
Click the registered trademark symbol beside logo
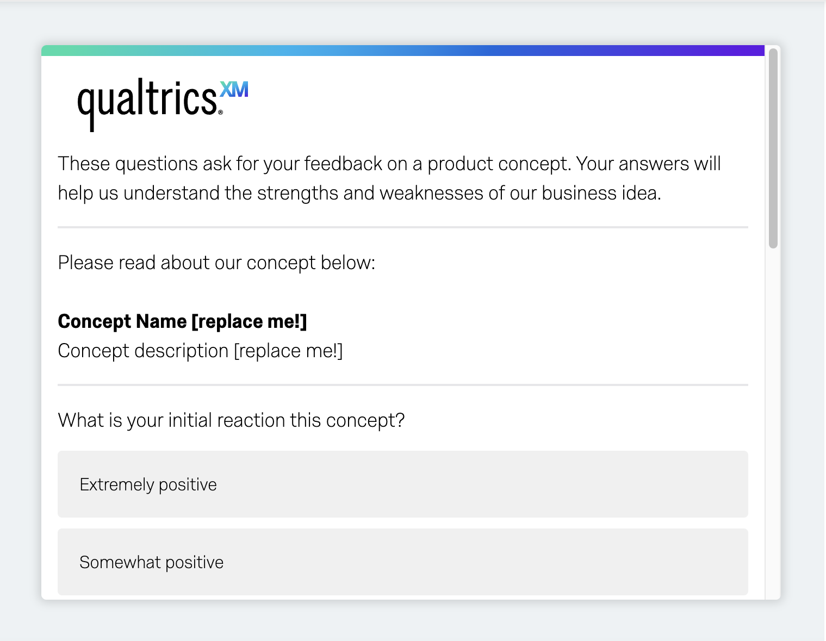220,113
